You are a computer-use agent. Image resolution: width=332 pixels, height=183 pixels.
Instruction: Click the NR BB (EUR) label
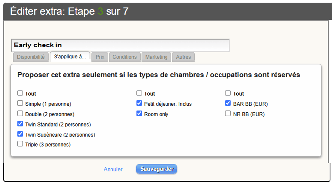point(249,114)
